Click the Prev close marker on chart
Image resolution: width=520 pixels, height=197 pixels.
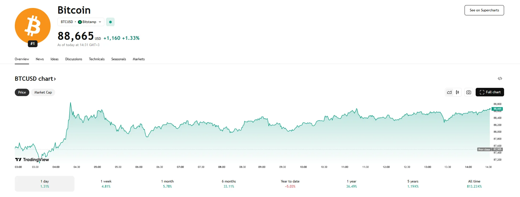click(x=484, y=150)
